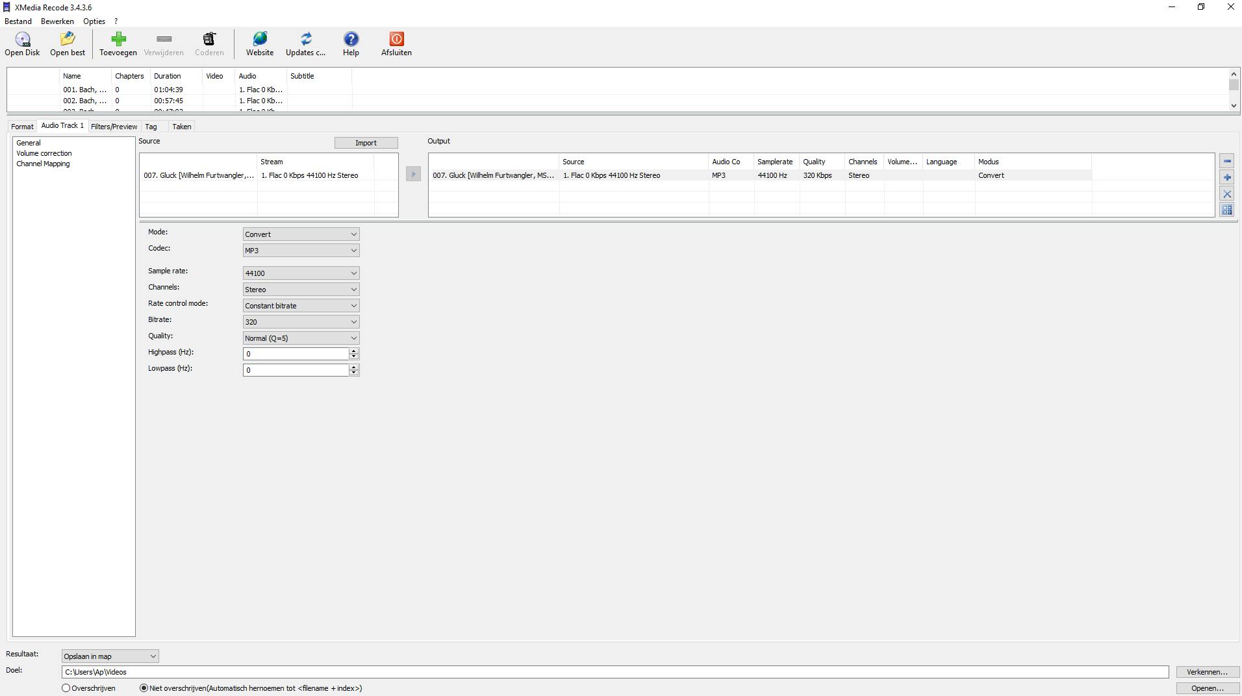Expand the Rate control mode dropdown

click(x=301, y=306)
